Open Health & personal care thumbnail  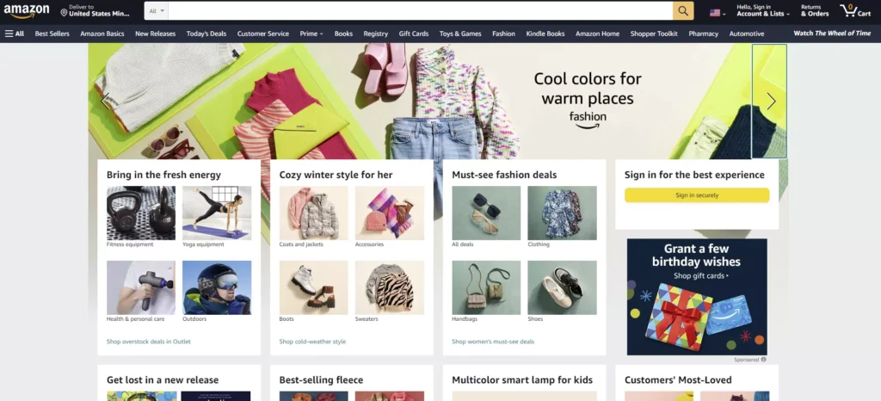point(141,287)
